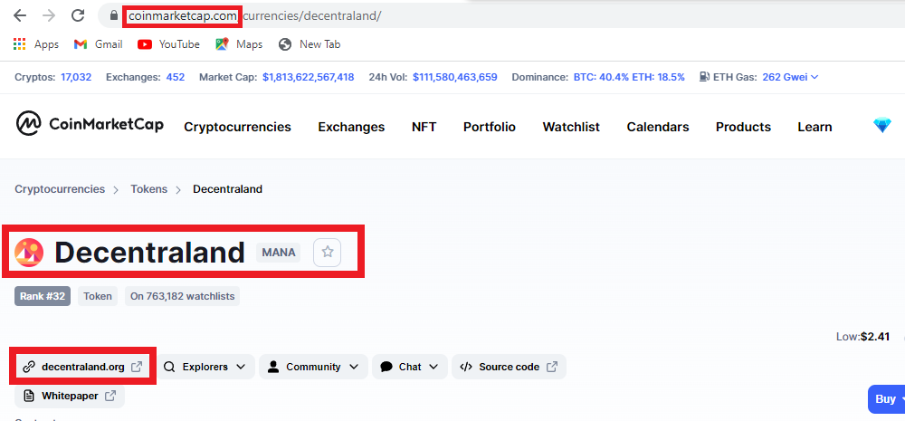Open the Cryptocurrencies menu
The width and height of the screenshot is (905, 421).
pos(238,127)
